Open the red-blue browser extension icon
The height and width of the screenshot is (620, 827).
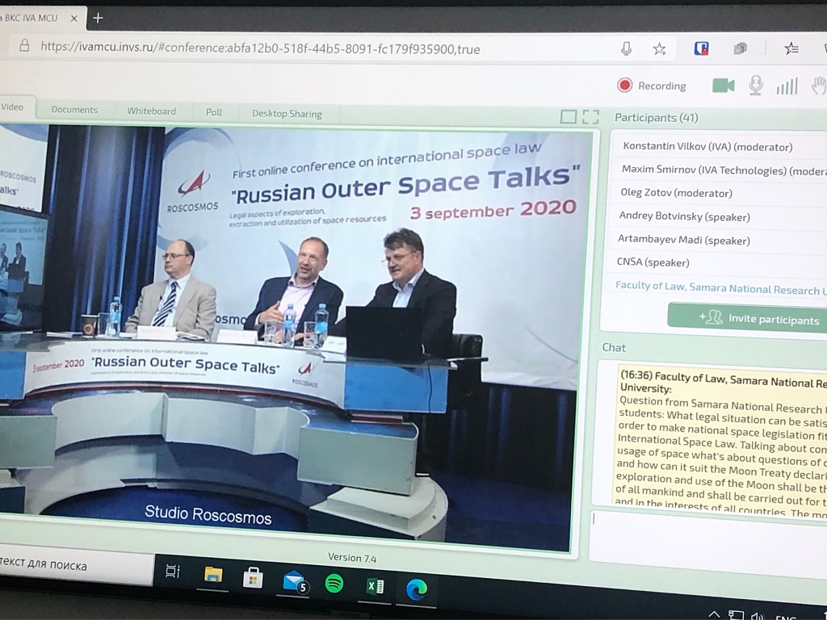tap(701, 48)
